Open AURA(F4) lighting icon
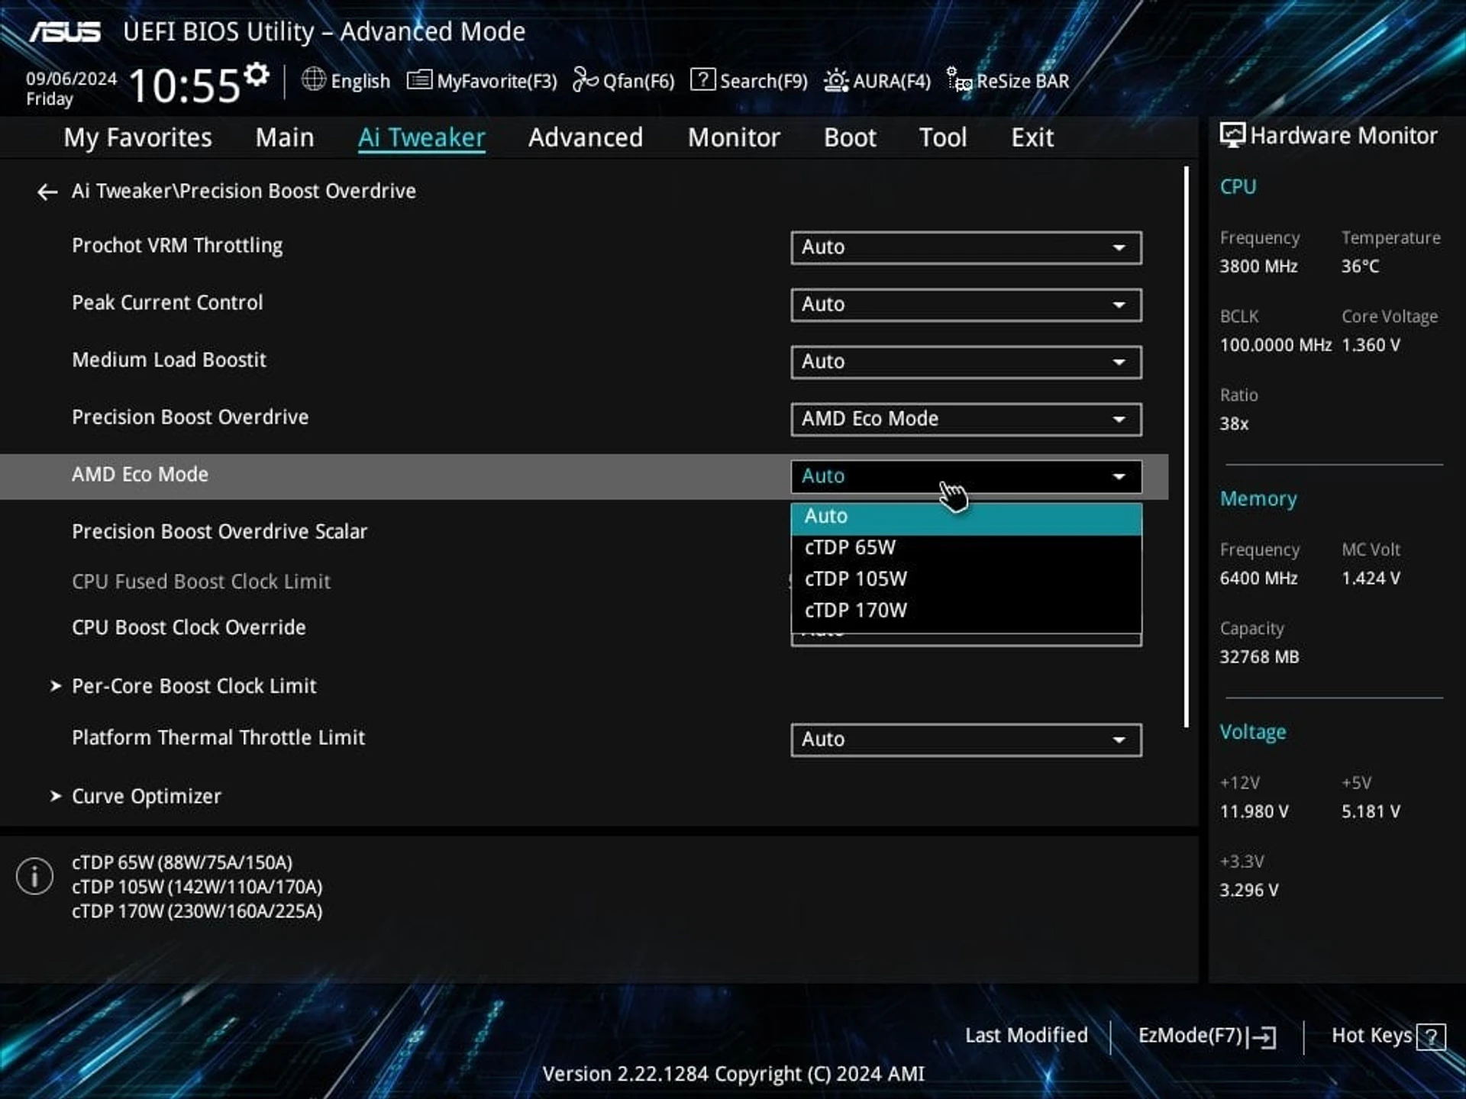 (x=836, y=80)
